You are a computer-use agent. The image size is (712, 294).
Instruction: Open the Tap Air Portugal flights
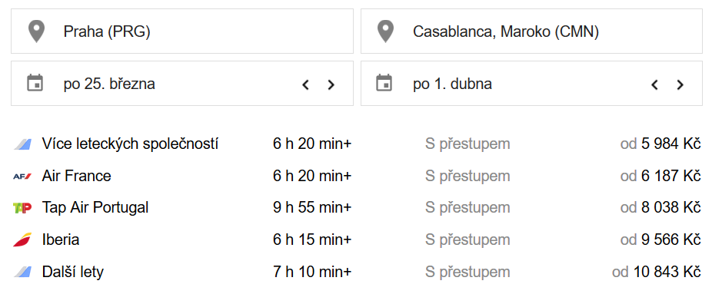pos(357,208)
